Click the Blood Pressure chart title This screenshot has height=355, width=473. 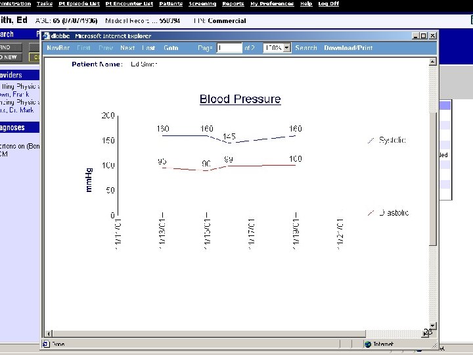coord(240,99)
